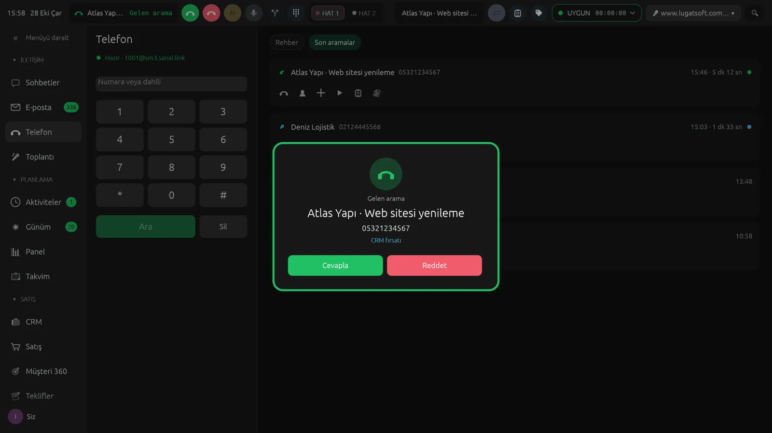Screen dimensions: 772x433
Task: Click the plus icon under Atlas Yapı call
Action: tap(321, 93)
